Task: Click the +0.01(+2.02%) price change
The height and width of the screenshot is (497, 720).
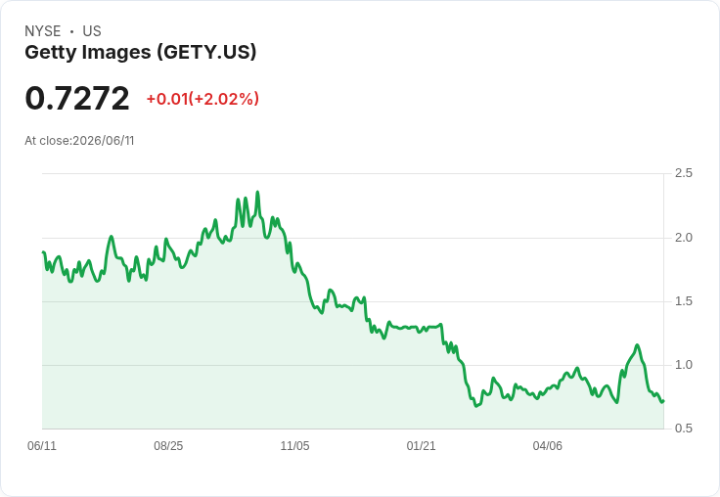Action: 202,99
